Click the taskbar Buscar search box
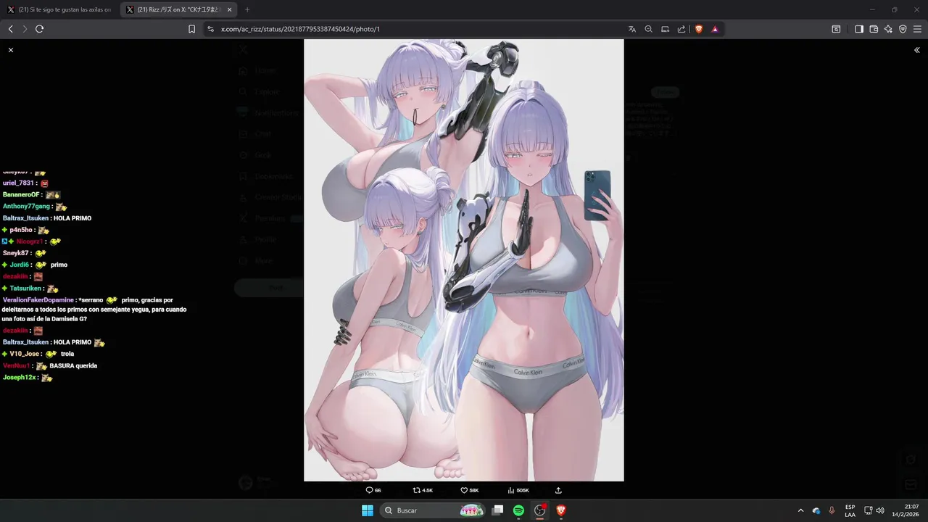This screenshot has width=928, height=522. [433, 510]
